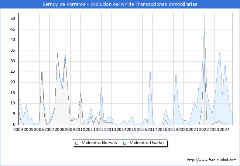This screenshot has height=166, width=240.
Task: Click the 2024 x-axis year label
Action: (x=224, y=129)
